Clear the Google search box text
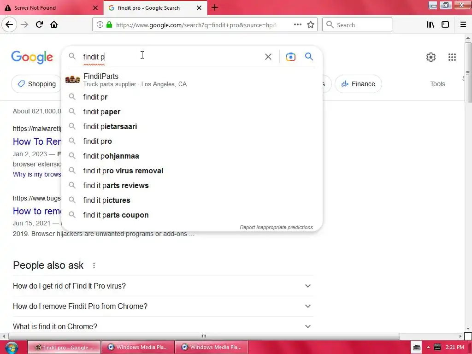 pyautogui.click(x=268, y=57)
